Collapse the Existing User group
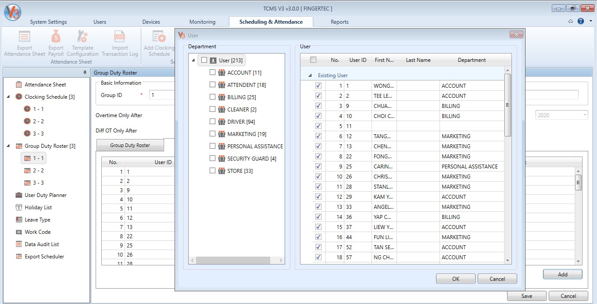This screenshot has height=304, width=597. click(x=311, y=75)
